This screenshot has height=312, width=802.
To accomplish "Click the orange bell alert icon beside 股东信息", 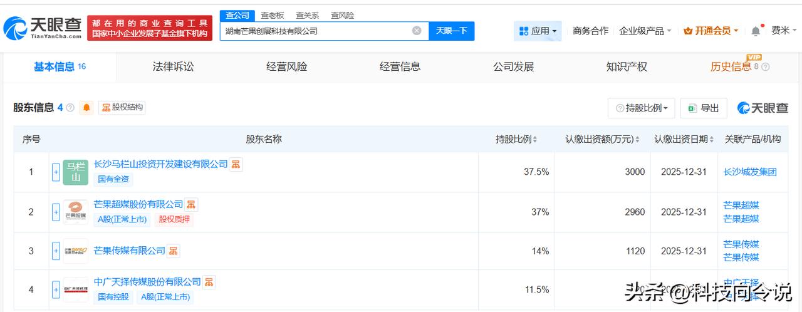I will coord(86,108).
